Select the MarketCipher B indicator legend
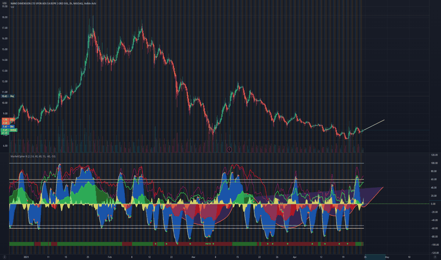 coord(33,156)
